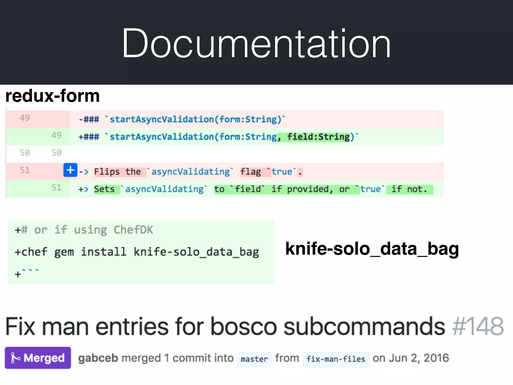Click added line with 'field:String' parameter
513x385 pixels.
point(225,137)
